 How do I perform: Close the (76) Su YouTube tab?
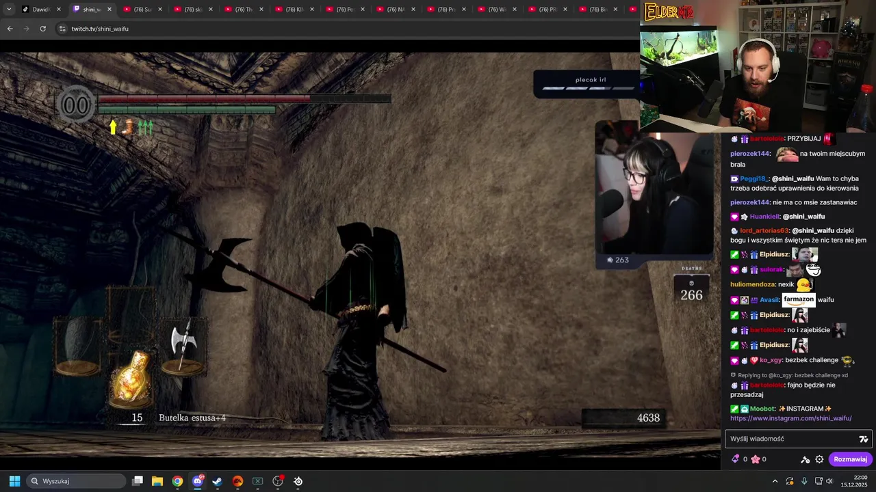(160, 10)
